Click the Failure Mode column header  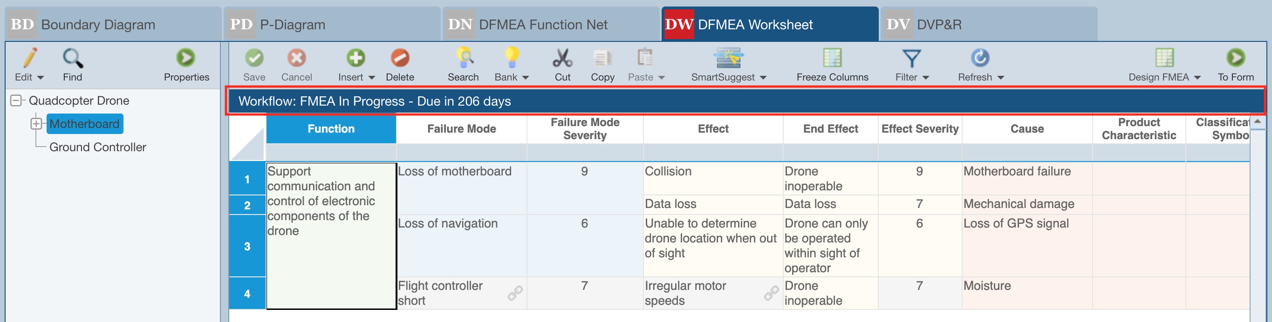[461, 129]
